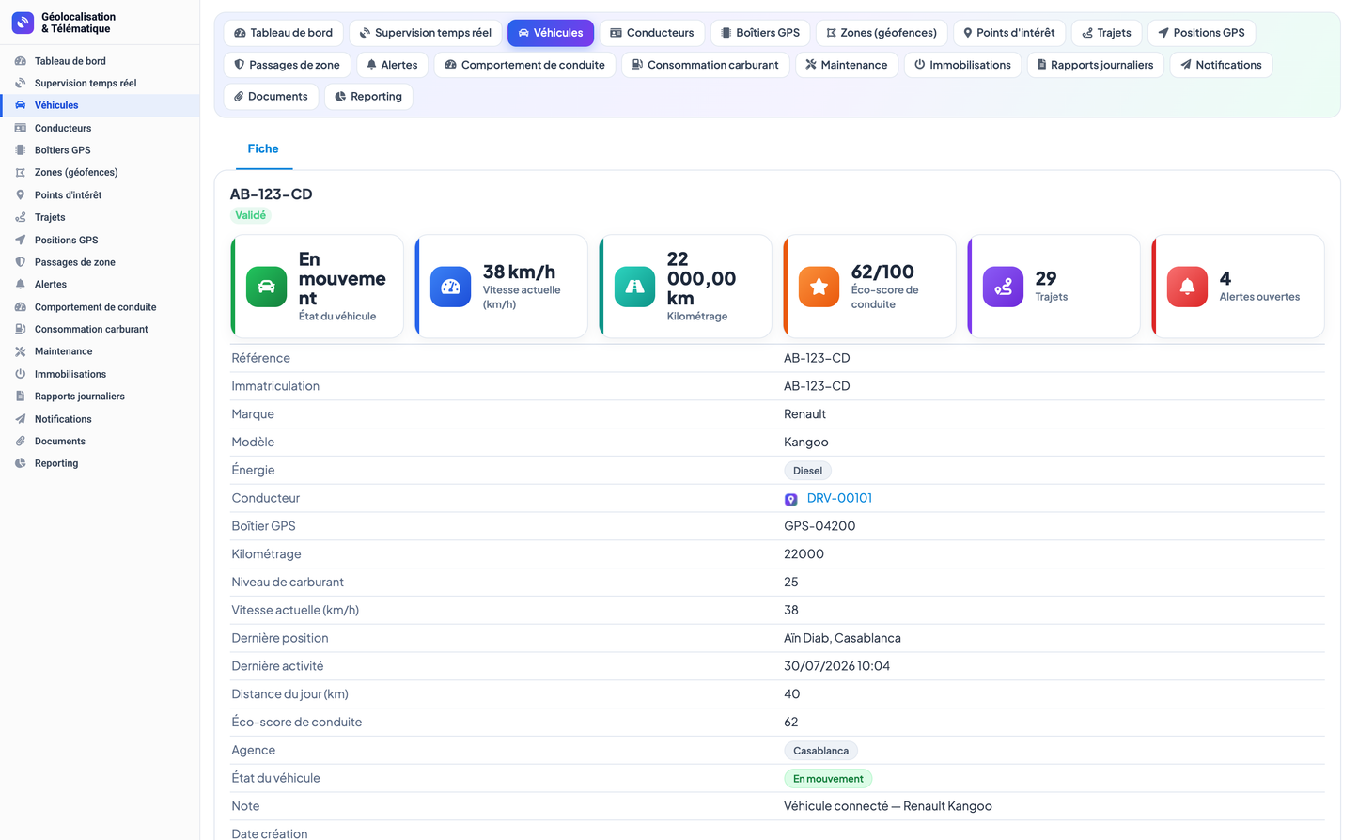Click the Consommation carburant sidebar pump icon
This screenshot has height=840, width=1358.
coord(21,329)
